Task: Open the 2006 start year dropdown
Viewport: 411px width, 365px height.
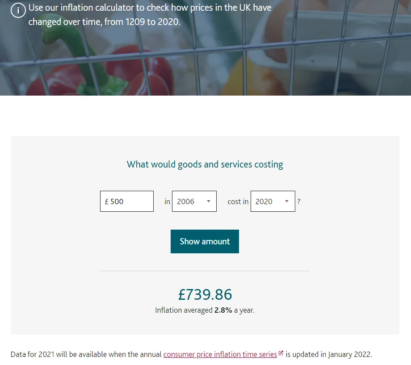Action: point(194,201)
